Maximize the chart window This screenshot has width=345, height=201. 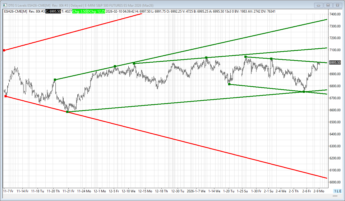327,5
